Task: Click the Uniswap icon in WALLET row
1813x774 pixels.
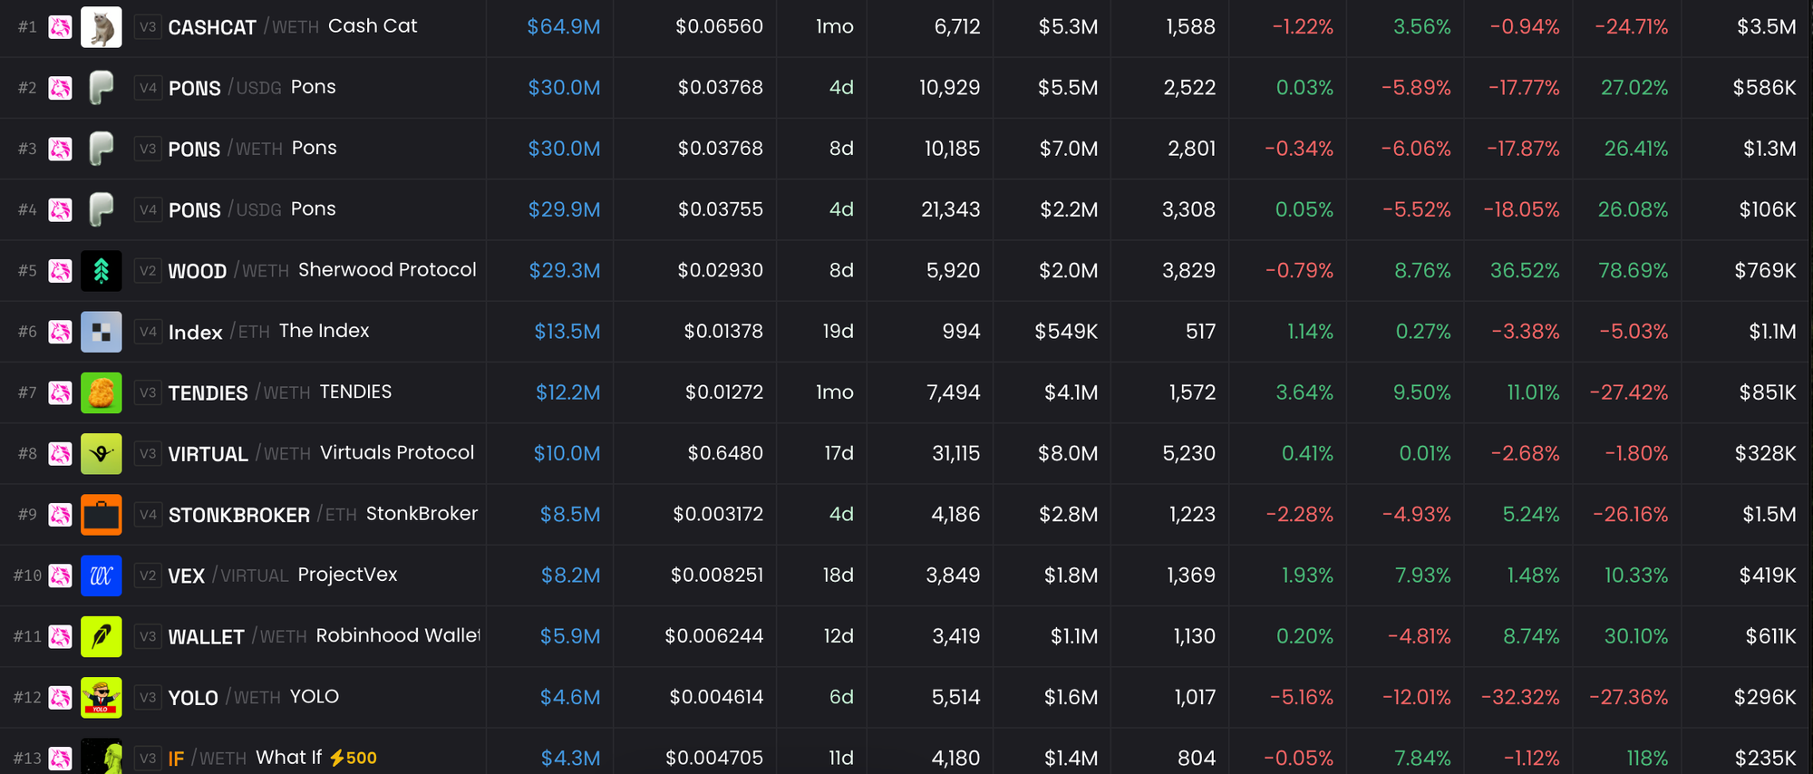Action: pos(61,636)
